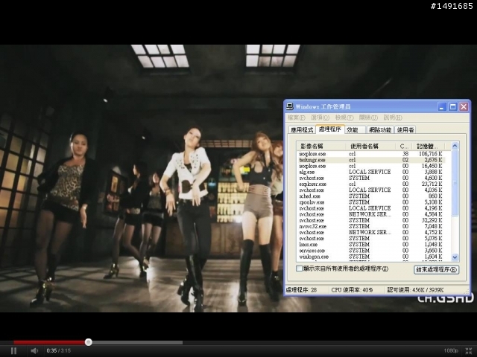Select the alg.exe process row
This screenshot has height=357, width=477.
point(371,172)
